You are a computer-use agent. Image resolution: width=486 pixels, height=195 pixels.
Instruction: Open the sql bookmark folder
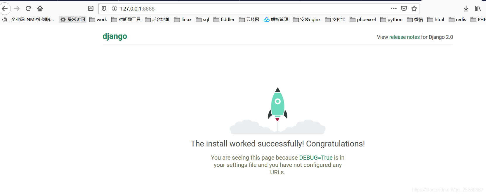click(x=202, y=20)
